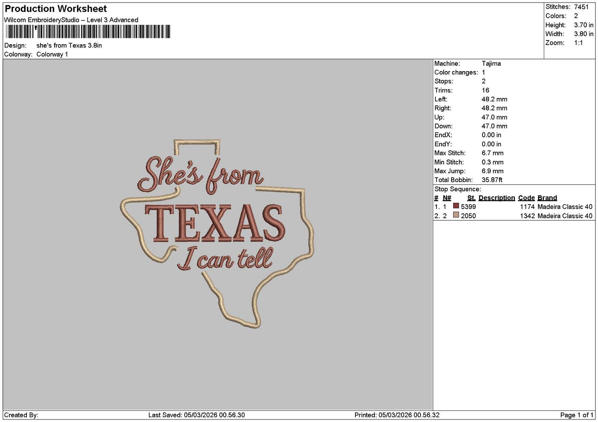Click the Up value 47.0 mm
The image size is (598, 422).
click(x=495, y=117)
